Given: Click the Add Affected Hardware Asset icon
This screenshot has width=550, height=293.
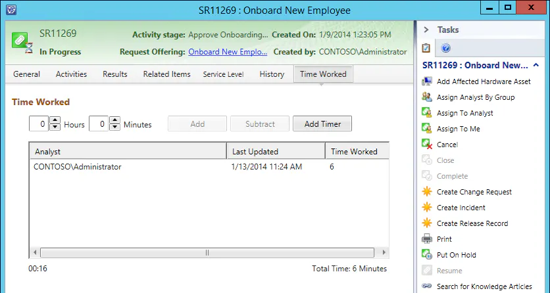Looking at the screenshot, I should coord(427,81).
